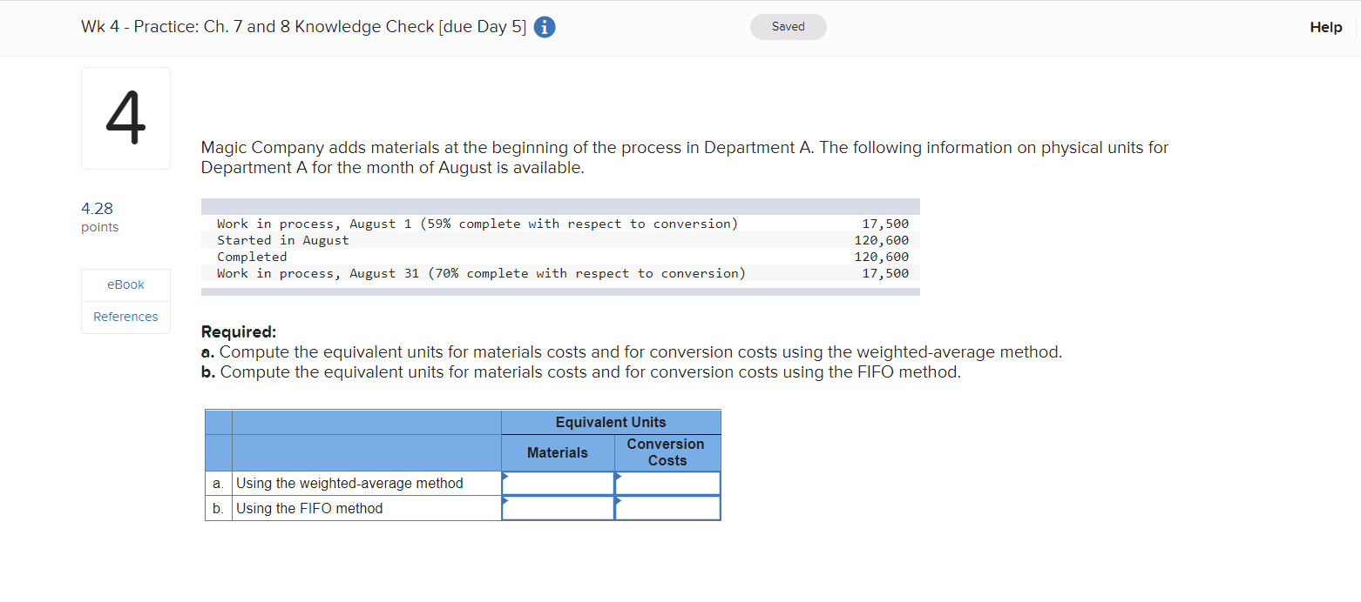Select the Materials column header
The height and width of the screenshot is (602, 1361).
tap(558, 452)
